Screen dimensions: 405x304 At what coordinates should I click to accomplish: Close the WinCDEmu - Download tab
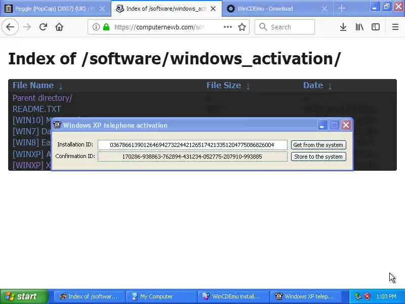[325, 9]
